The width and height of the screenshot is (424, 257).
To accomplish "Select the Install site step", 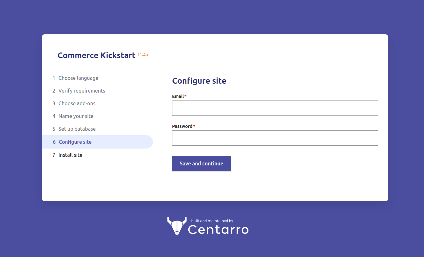I will pos(67,155).
